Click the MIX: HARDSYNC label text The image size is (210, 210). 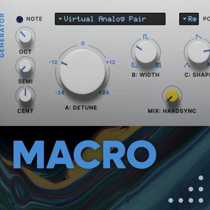point(172,111)
